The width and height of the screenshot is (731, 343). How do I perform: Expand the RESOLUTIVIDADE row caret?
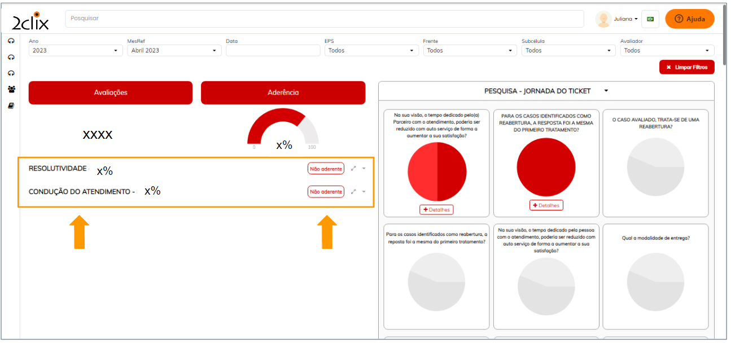(x=364, y=168)
